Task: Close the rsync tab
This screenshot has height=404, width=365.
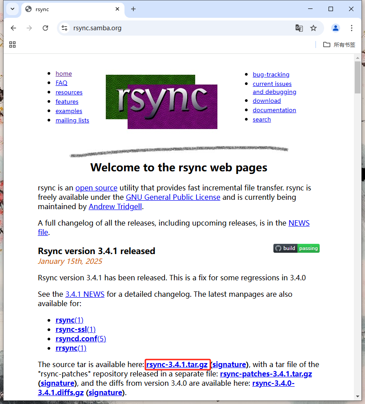Action: coord(117,9)
